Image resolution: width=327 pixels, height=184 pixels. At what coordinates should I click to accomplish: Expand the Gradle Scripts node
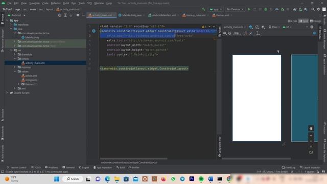click(x=7, y=93)
